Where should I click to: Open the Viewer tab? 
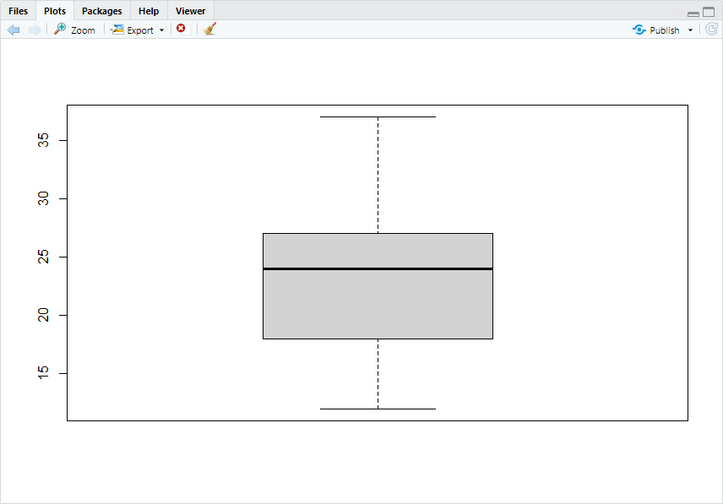(x=190, y=11)
